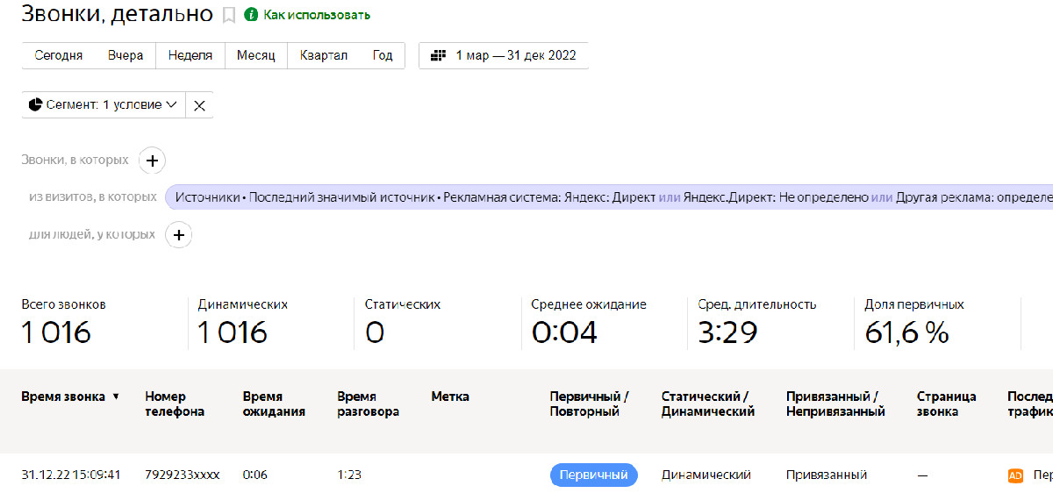Click the 'Статических' metric value 0

tap(375, 332)
